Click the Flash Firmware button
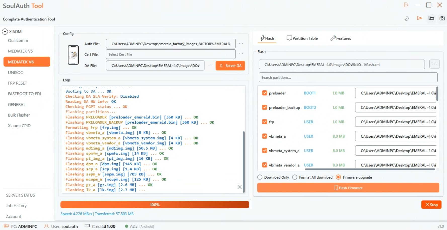This screenshot has height=230, width=447. click(x=348, y=188)
